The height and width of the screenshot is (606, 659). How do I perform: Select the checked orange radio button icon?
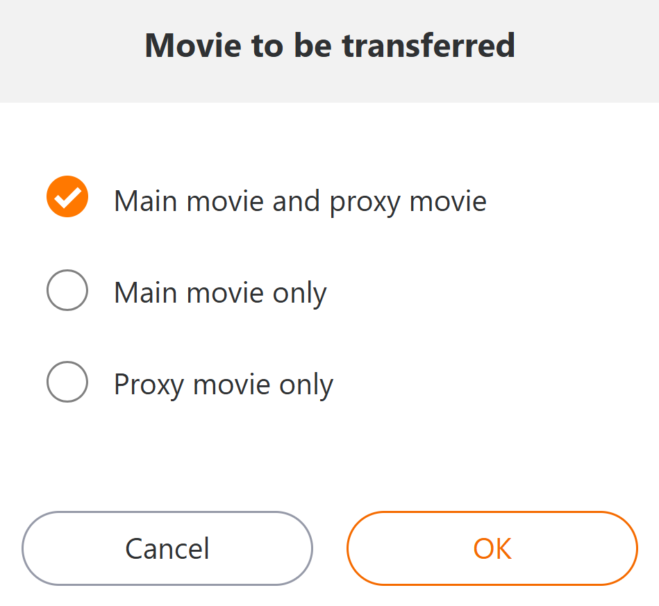point(67,197)
